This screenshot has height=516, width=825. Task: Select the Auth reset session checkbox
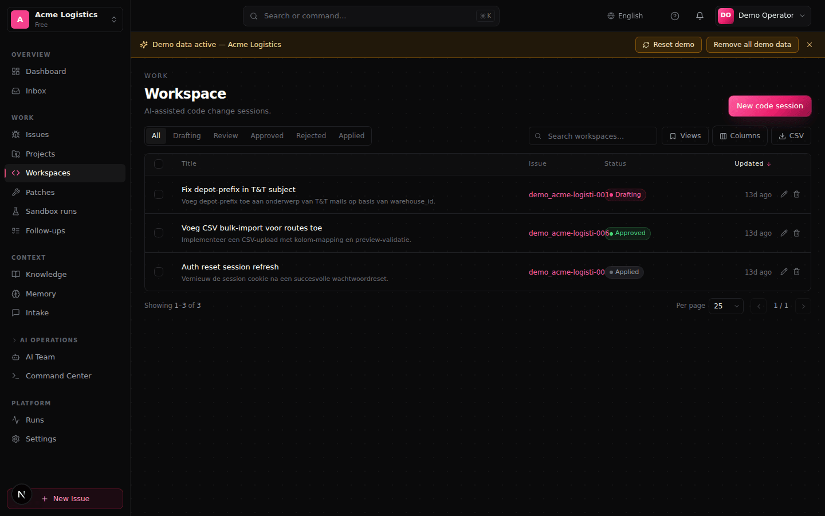click(159, 272)
